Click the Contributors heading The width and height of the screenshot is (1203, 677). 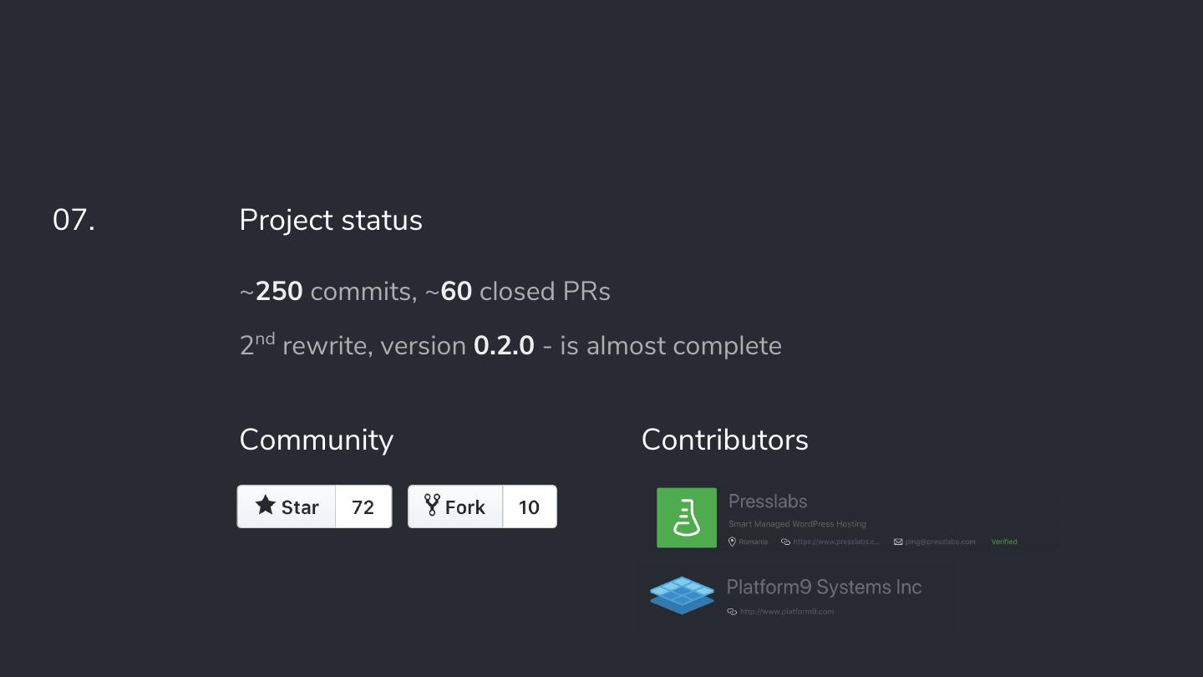click(x=724, y=440)
